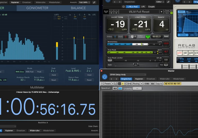
Task: Click the link icon in WLM header
Action: pyautogui.click(x=168, y=2)
